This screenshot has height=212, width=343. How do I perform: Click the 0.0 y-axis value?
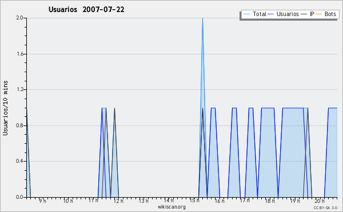[19, 197]
